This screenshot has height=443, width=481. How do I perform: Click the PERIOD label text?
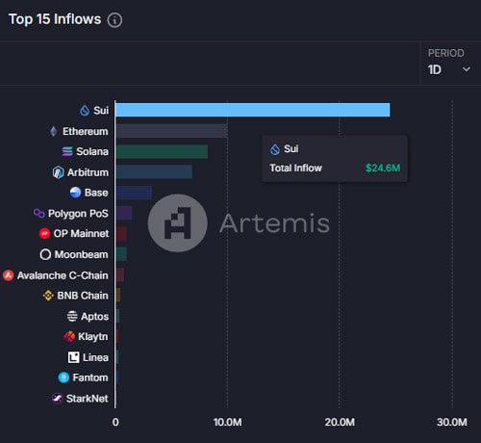[x=446, y=53]
